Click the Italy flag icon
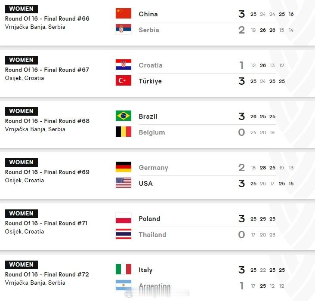Image resolution: width=315 pixels, height=301 pixels. point(124,269)
